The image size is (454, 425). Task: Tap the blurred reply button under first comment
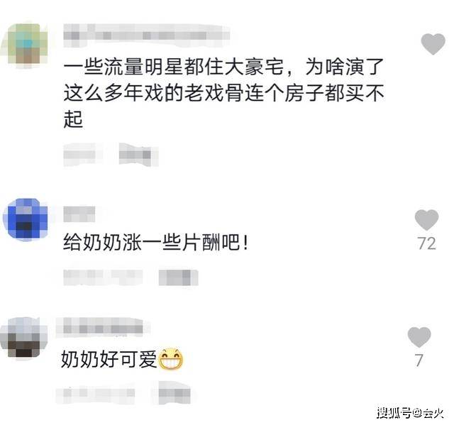click(x=138, y=154)
